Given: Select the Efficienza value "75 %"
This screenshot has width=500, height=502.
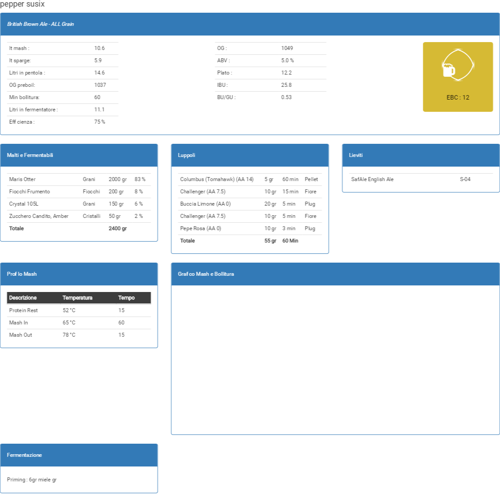Looking at the screenshot, I should tap(100, 122).
